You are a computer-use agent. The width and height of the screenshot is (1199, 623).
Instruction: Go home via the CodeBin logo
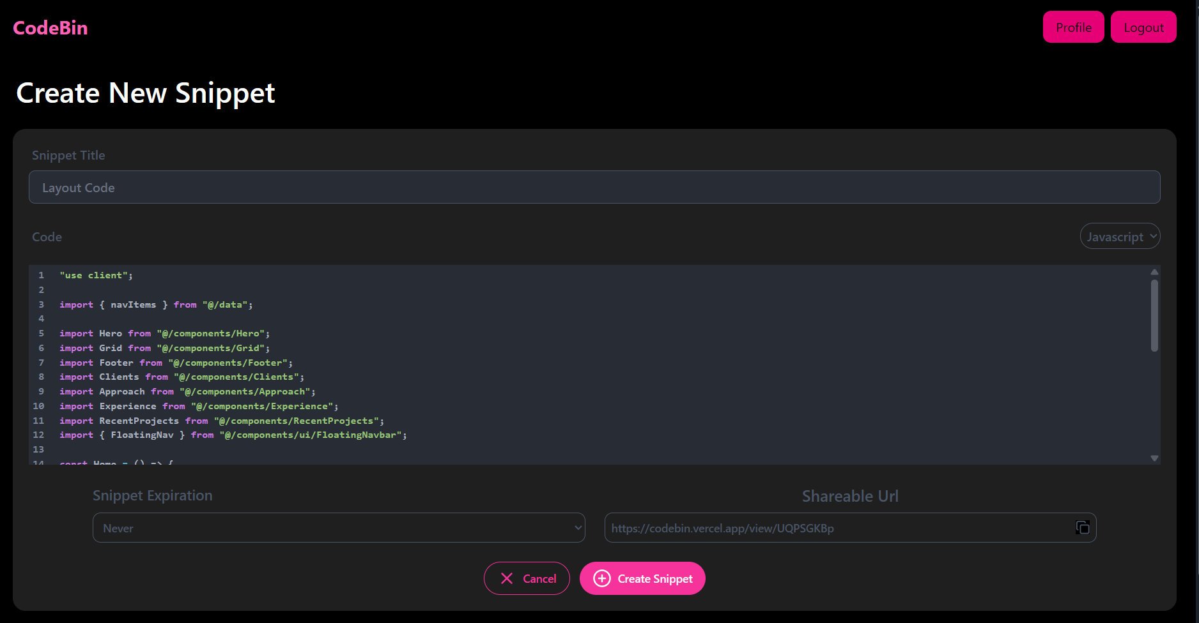point(50,28)
